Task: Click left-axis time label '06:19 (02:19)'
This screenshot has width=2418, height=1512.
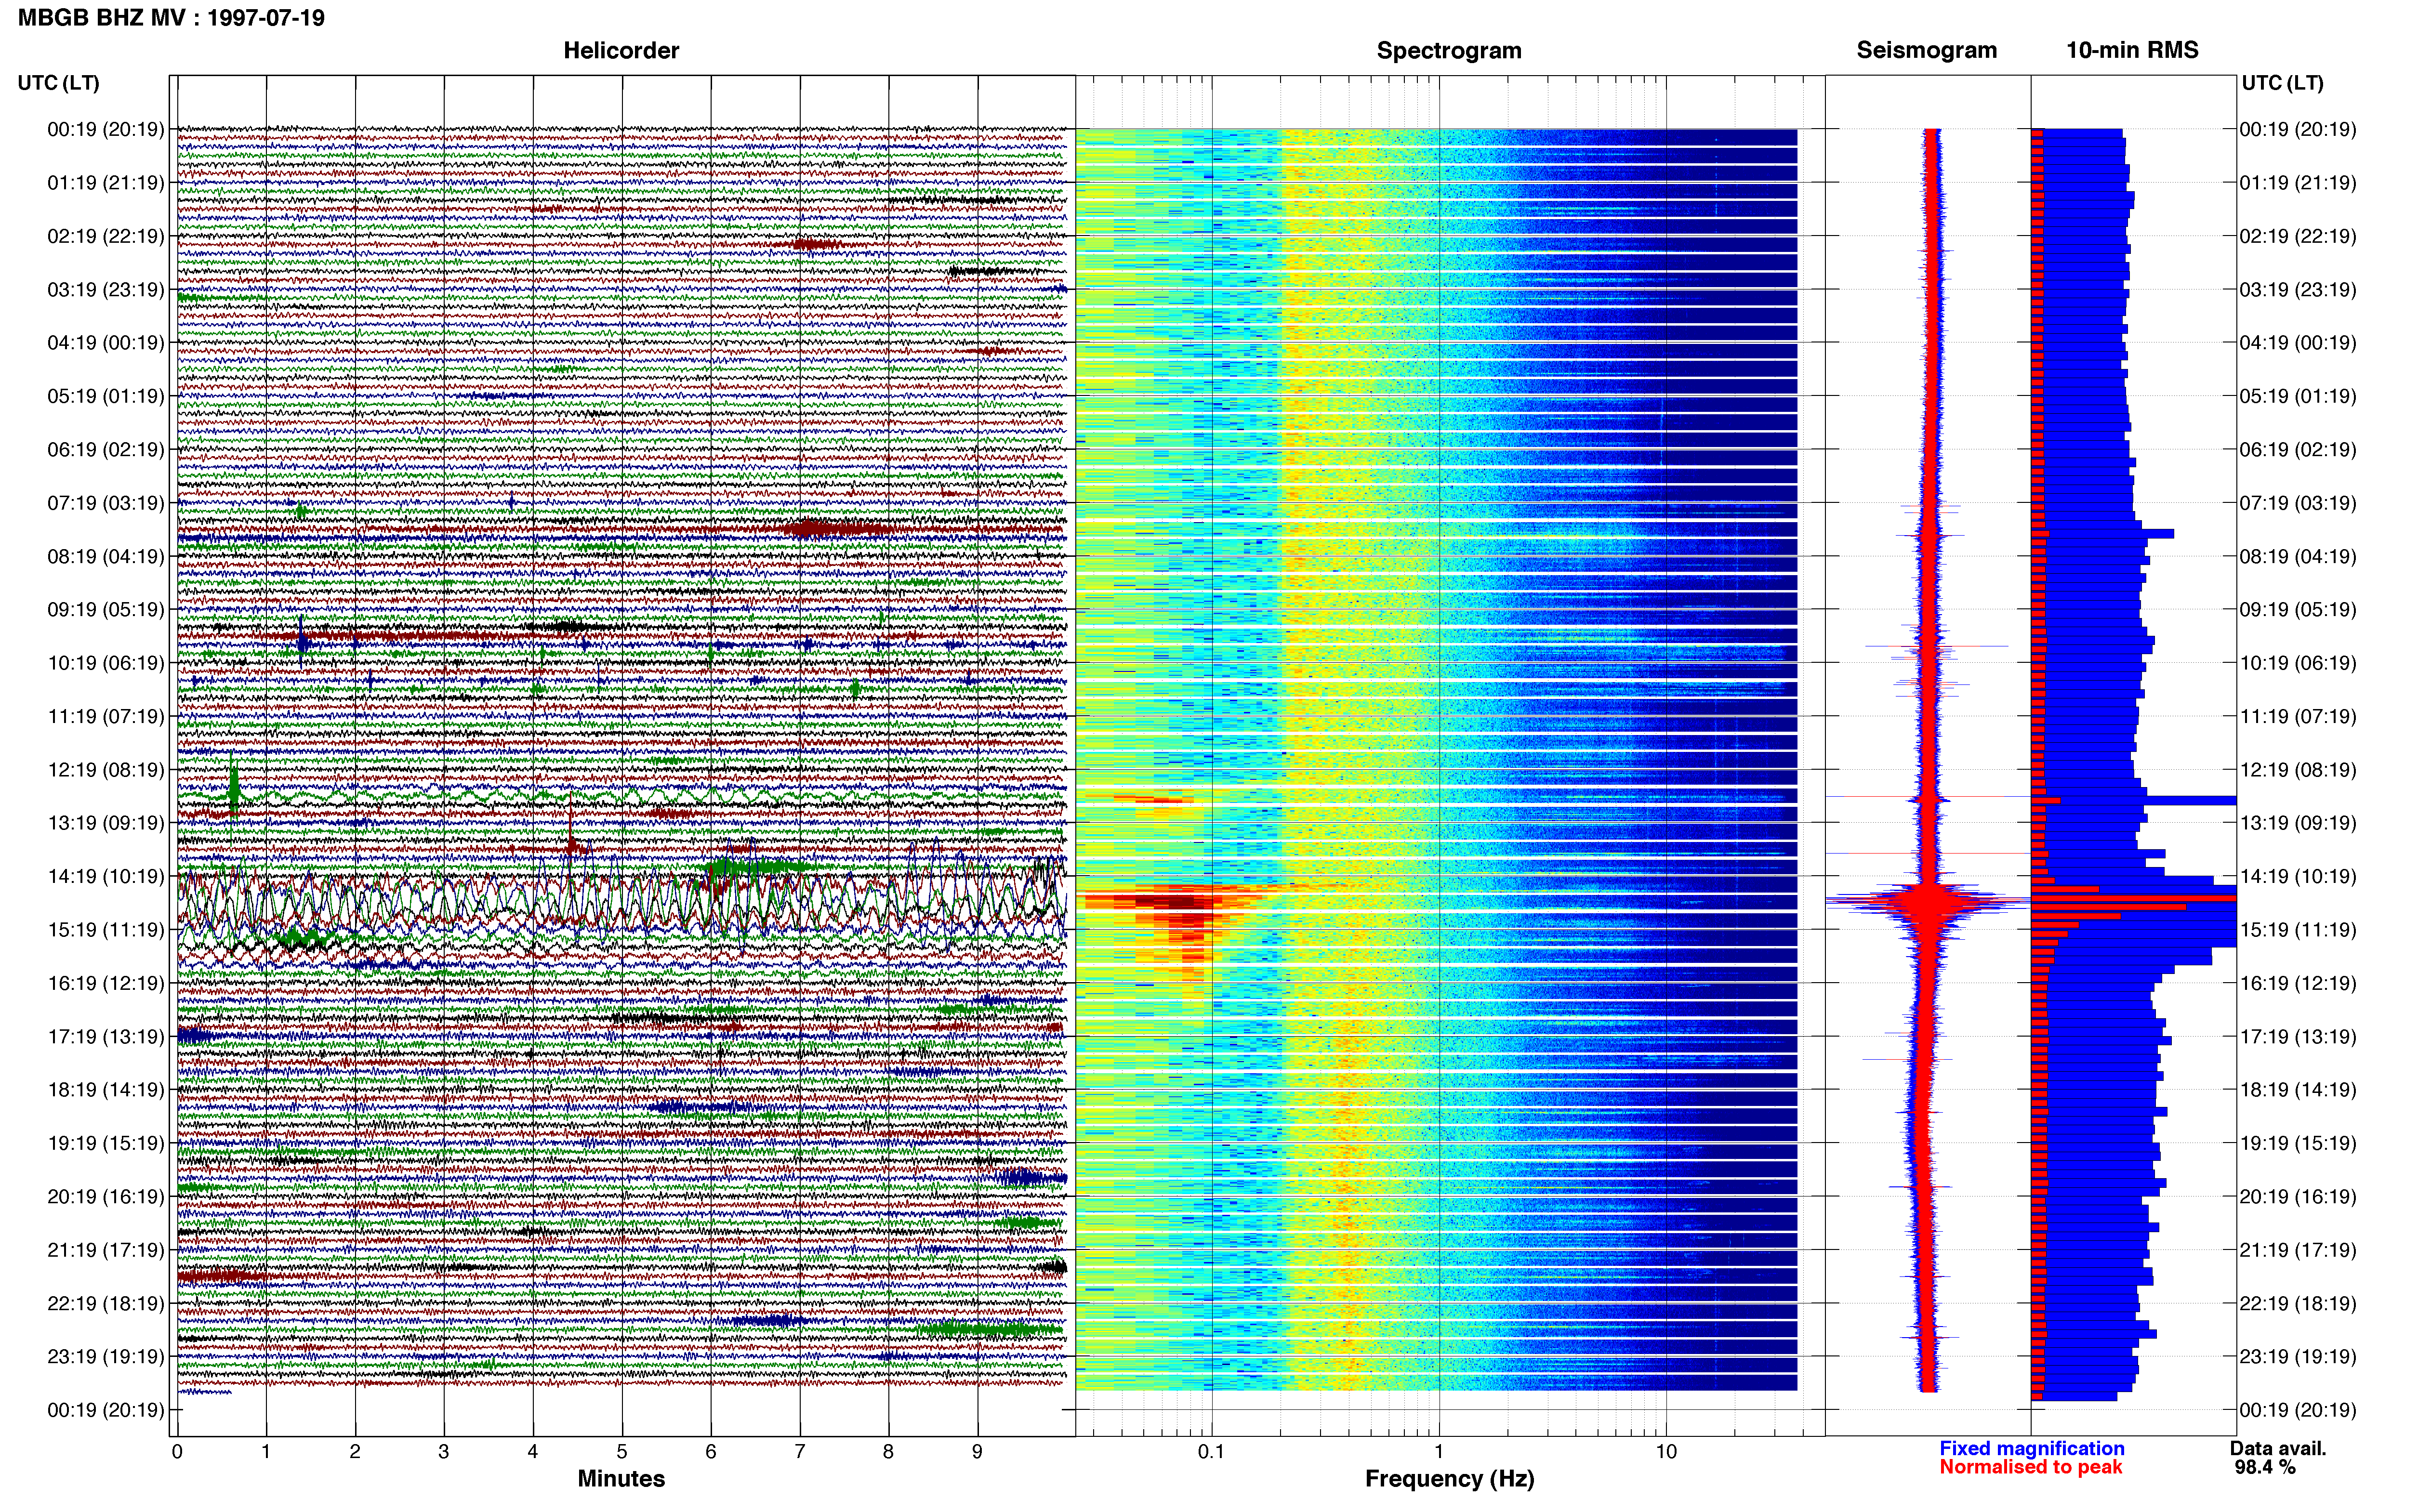Action: (x=106, y=450)
